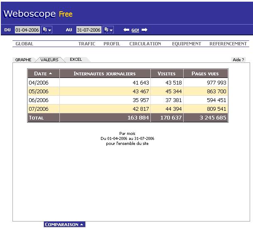This screenshot has width=253, height=229.
Task: Click the 35 957 internautes value
Action: 141,100
